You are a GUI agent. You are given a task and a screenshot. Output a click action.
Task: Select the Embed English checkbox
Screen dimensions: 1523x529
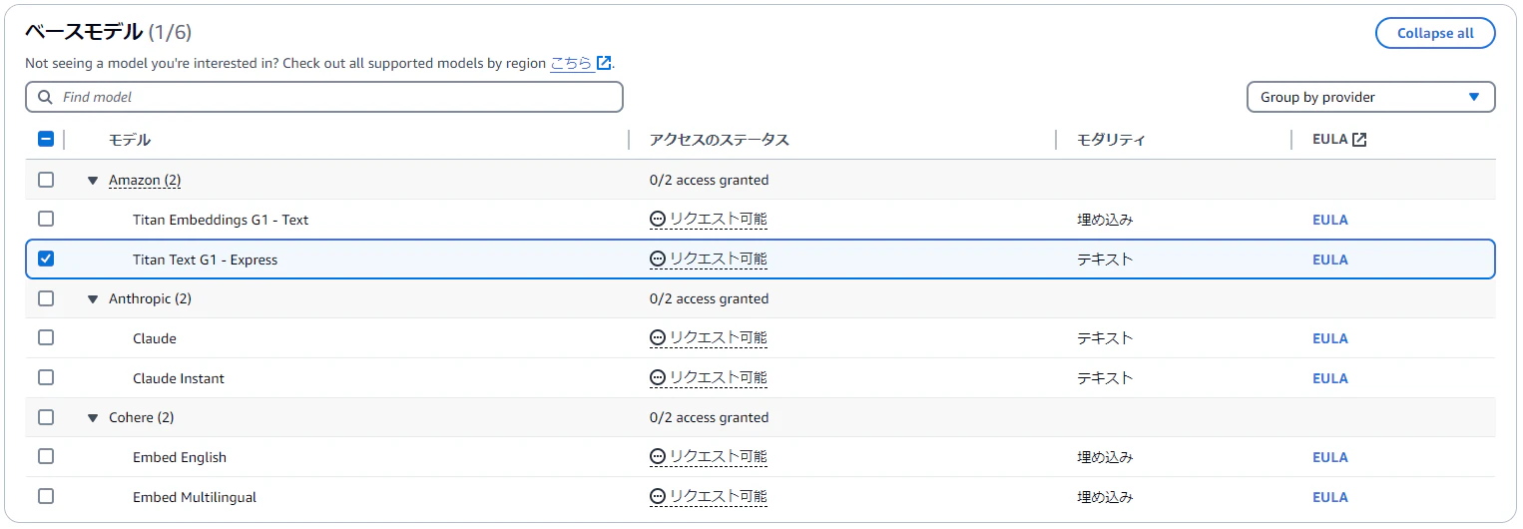click(46, 456)
